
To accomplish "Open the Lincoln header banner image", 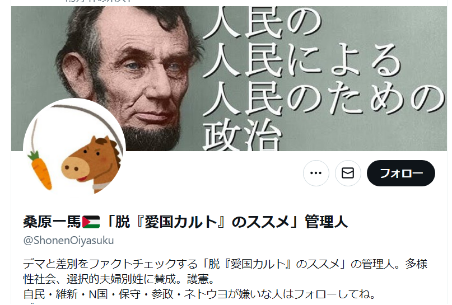I will pos(229,78).
